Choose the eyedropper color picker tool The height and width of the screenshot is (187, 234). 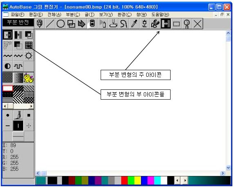click(134, 24)
